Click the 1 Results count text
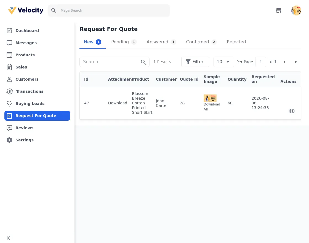Image resolution: width=309 pixels, height=243 pixels. pos(162,62)
